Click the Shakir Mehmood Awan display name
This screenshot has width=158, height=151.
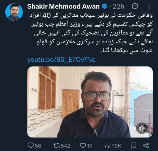pyautogui.click(x=63, y=7)
